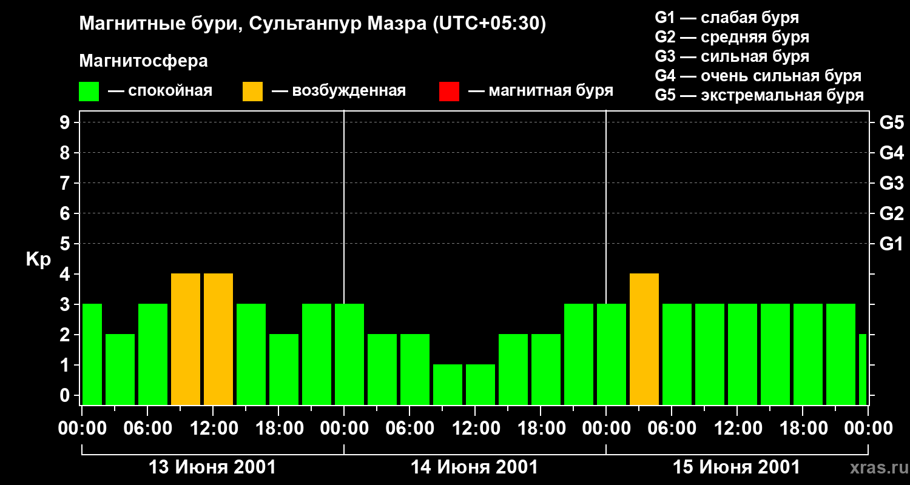Click the first green bar on 13 June
Image resolution: width=910 pixels, height=485 pixels.
click(92, 355)
